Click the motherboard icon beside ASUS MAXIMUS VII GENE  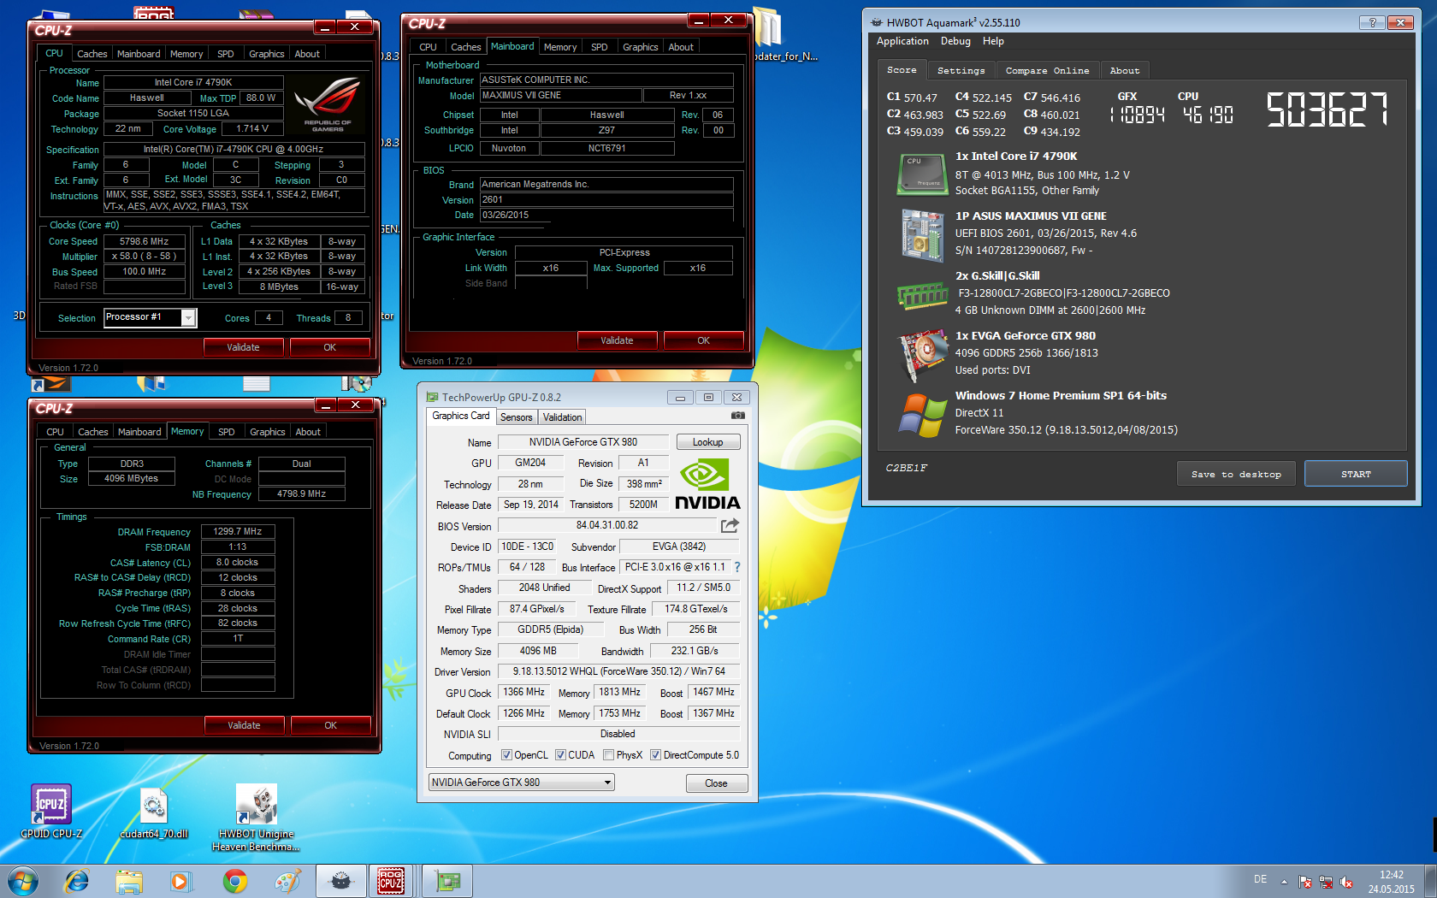(x=922, y=234)
